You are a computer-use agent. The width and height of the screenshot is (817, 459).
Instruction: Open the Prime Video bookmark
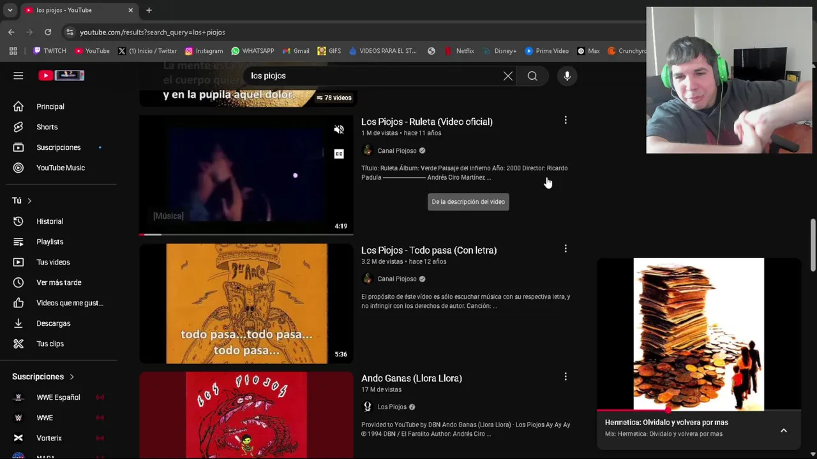click(547, 51)
